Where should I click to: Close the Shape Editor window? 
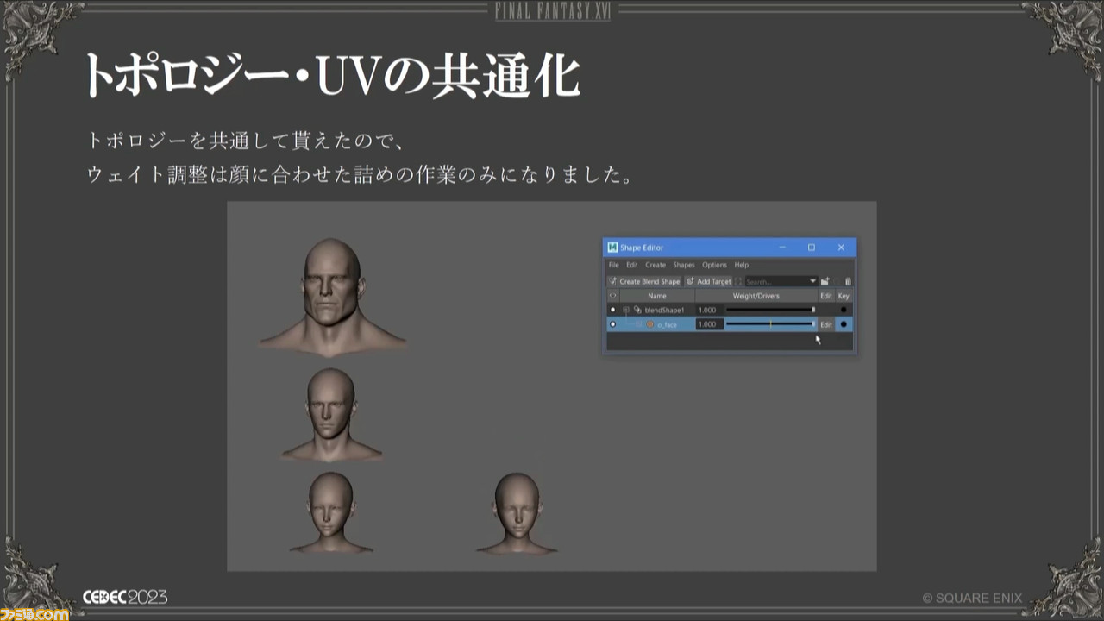(x=841, y=248)
